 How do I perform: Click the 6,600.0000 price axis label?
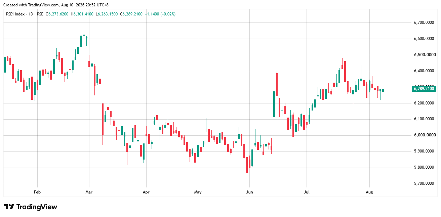coord(424,39)
